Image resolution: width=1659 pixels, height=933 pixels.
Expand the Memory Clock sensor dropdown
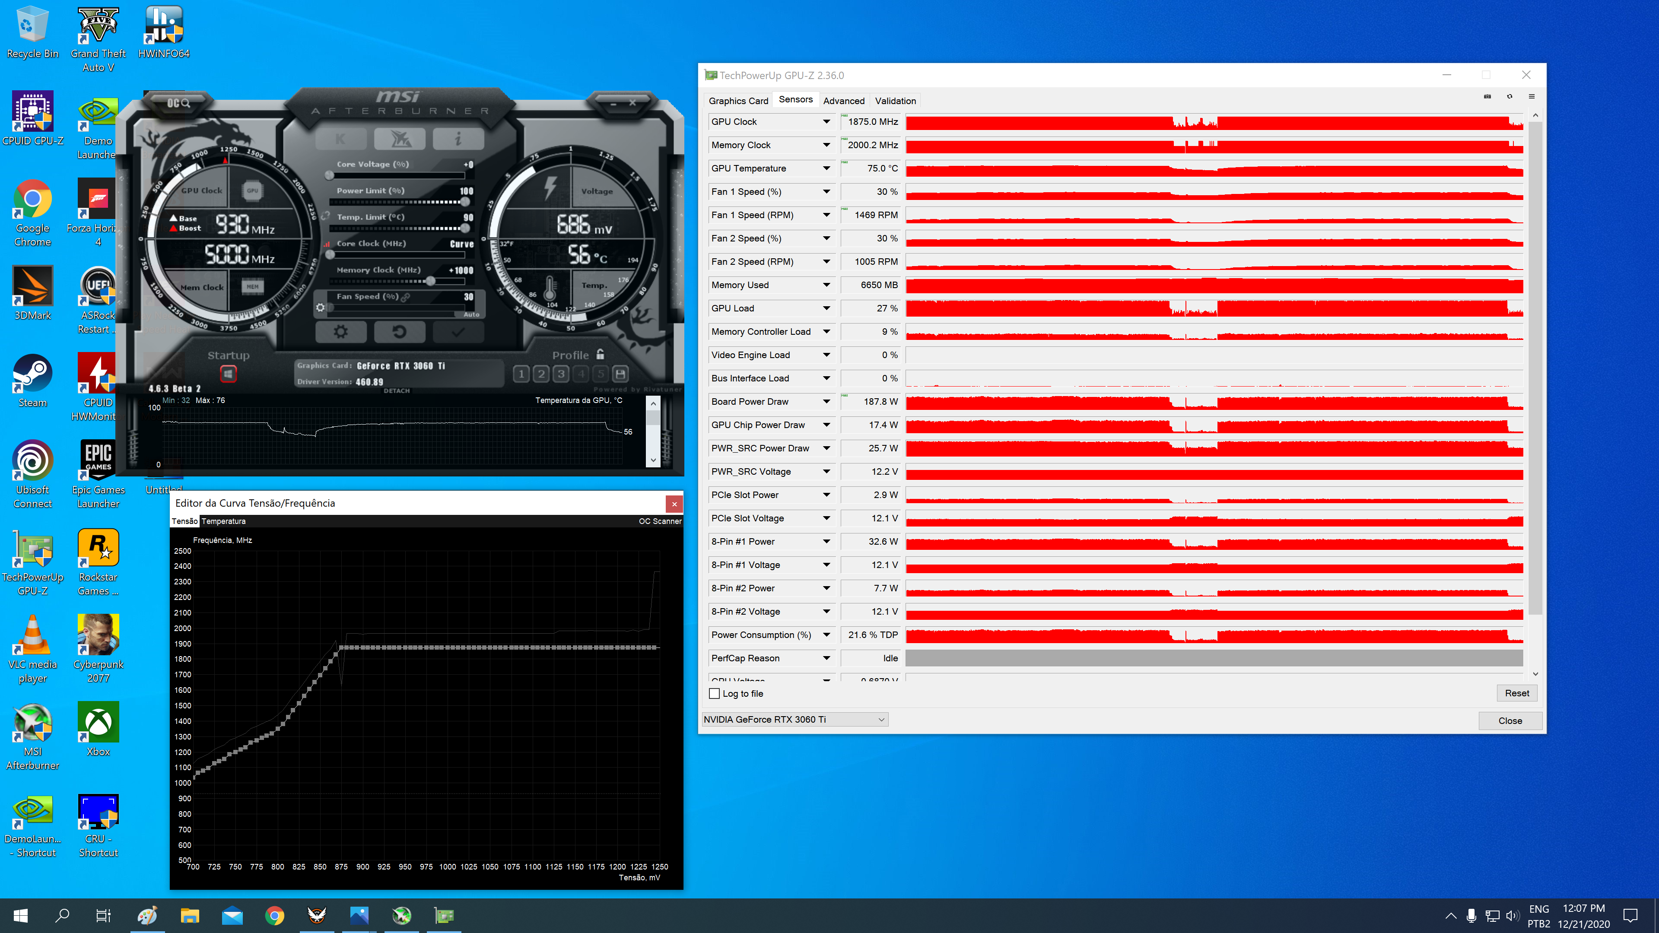pos(826,145)
